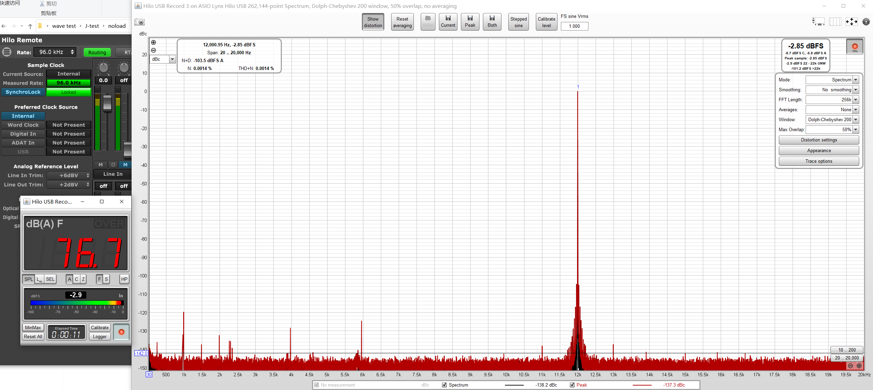
Task: Open the Mode dropdown showing Spectrum
Action: [x=832, y=80]
